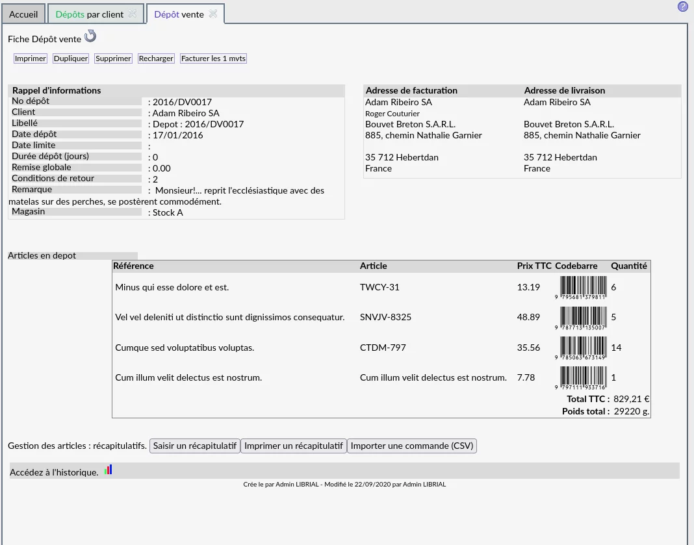Click Facturer les 1 mvts button
694x545 pixels.
[x=213, y=58]
